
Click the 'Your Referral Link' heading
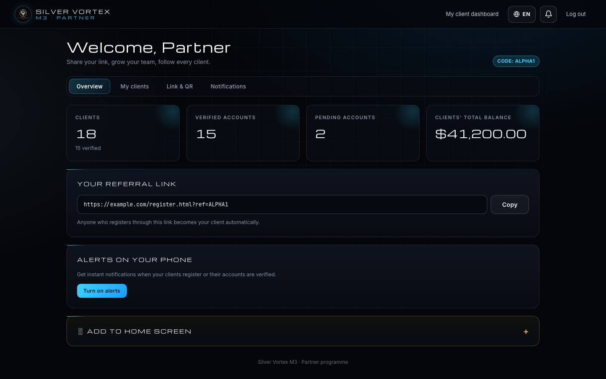point(127,184)
